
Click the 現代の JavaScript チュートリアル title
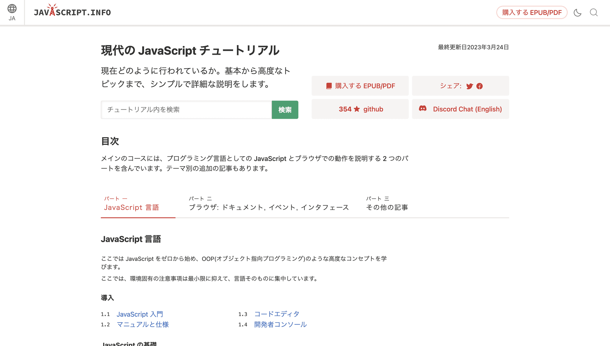[190, 50]
